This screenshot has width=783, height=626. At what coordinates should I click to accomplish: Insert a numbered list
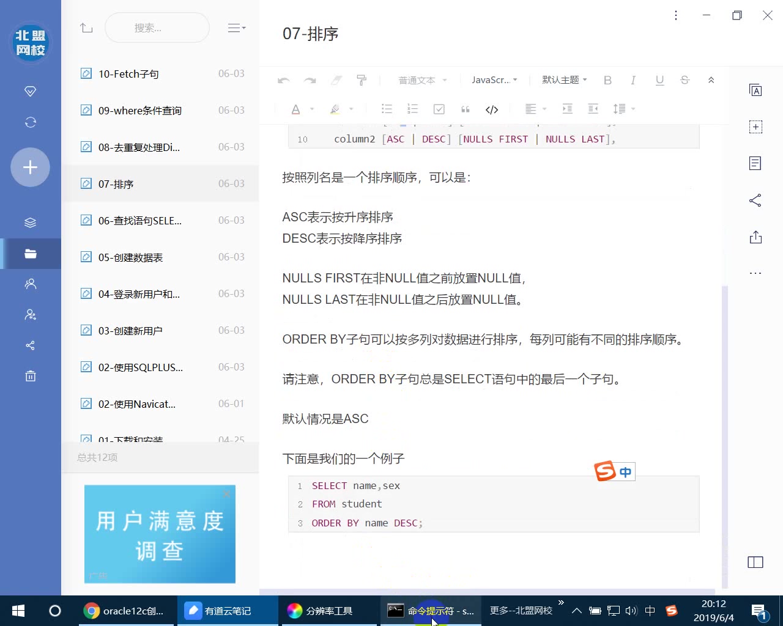point(413,109)
